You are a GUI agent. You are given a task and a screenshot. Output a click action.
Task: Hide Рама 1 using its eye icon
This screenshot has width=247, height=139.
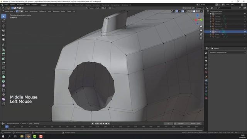tap(245, 32)
